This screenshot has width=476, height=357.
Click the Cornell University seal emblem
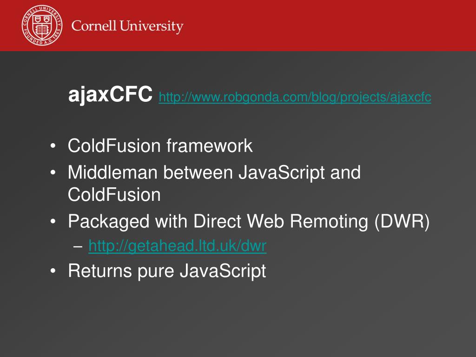point(42,26)
